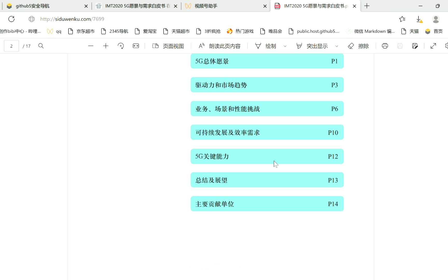Viewport: 448px width, 280px height.
Task: Zoom out with minus icon
Action: (x=91, y=46)
